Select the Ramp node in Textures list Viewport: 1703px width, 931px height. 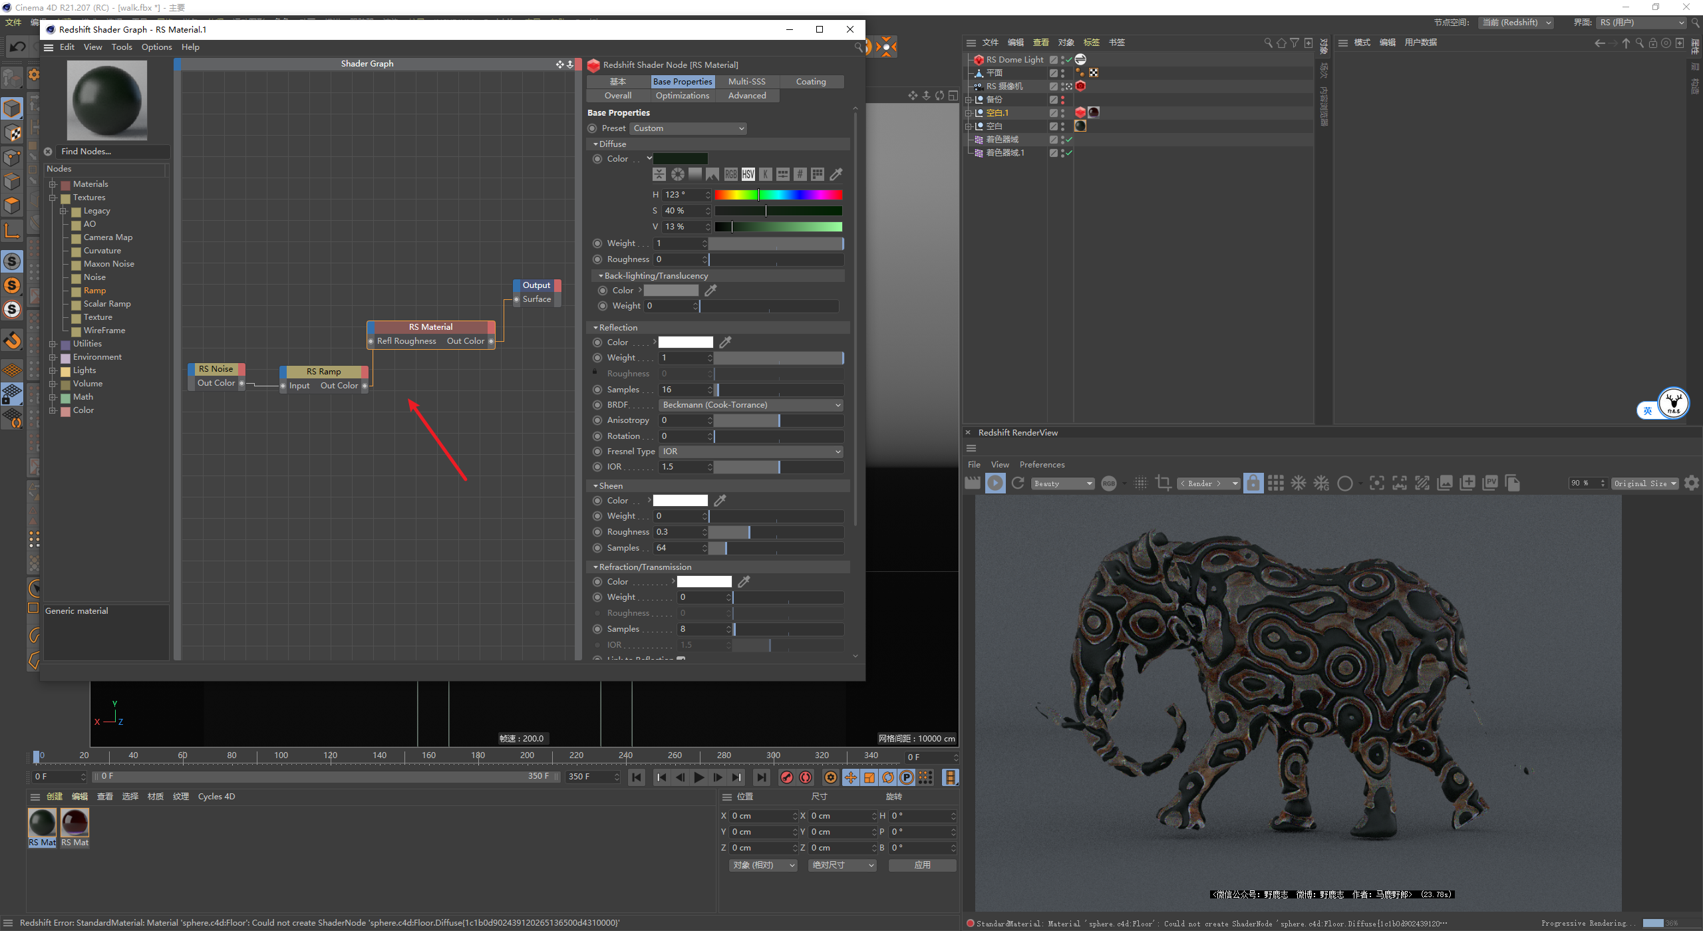(x=94, y=291)
